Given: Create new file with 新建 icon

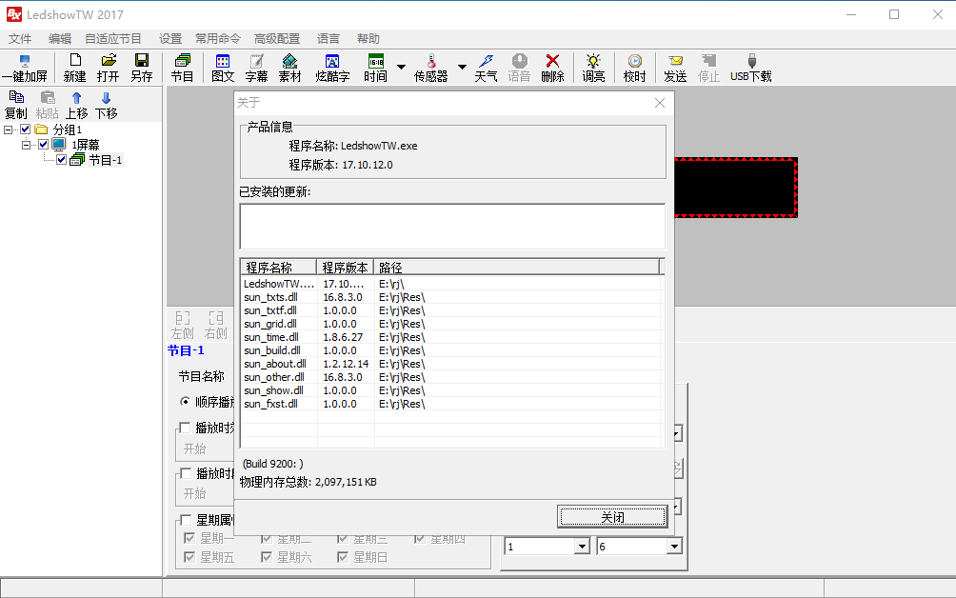Looking at the screenshot, I should (x=74, y=68).
